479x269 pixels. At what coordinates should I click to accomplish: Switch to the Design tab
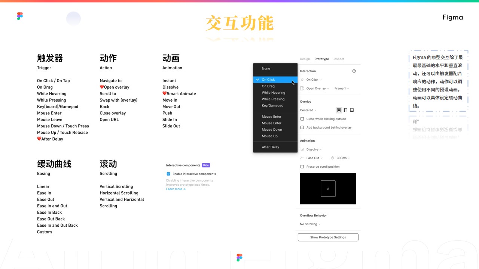tap(305, 59)
